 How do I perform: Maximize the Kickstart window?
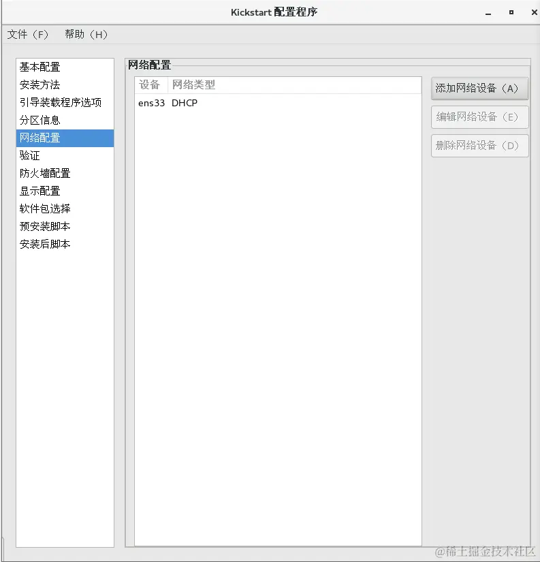coord(511,12)
